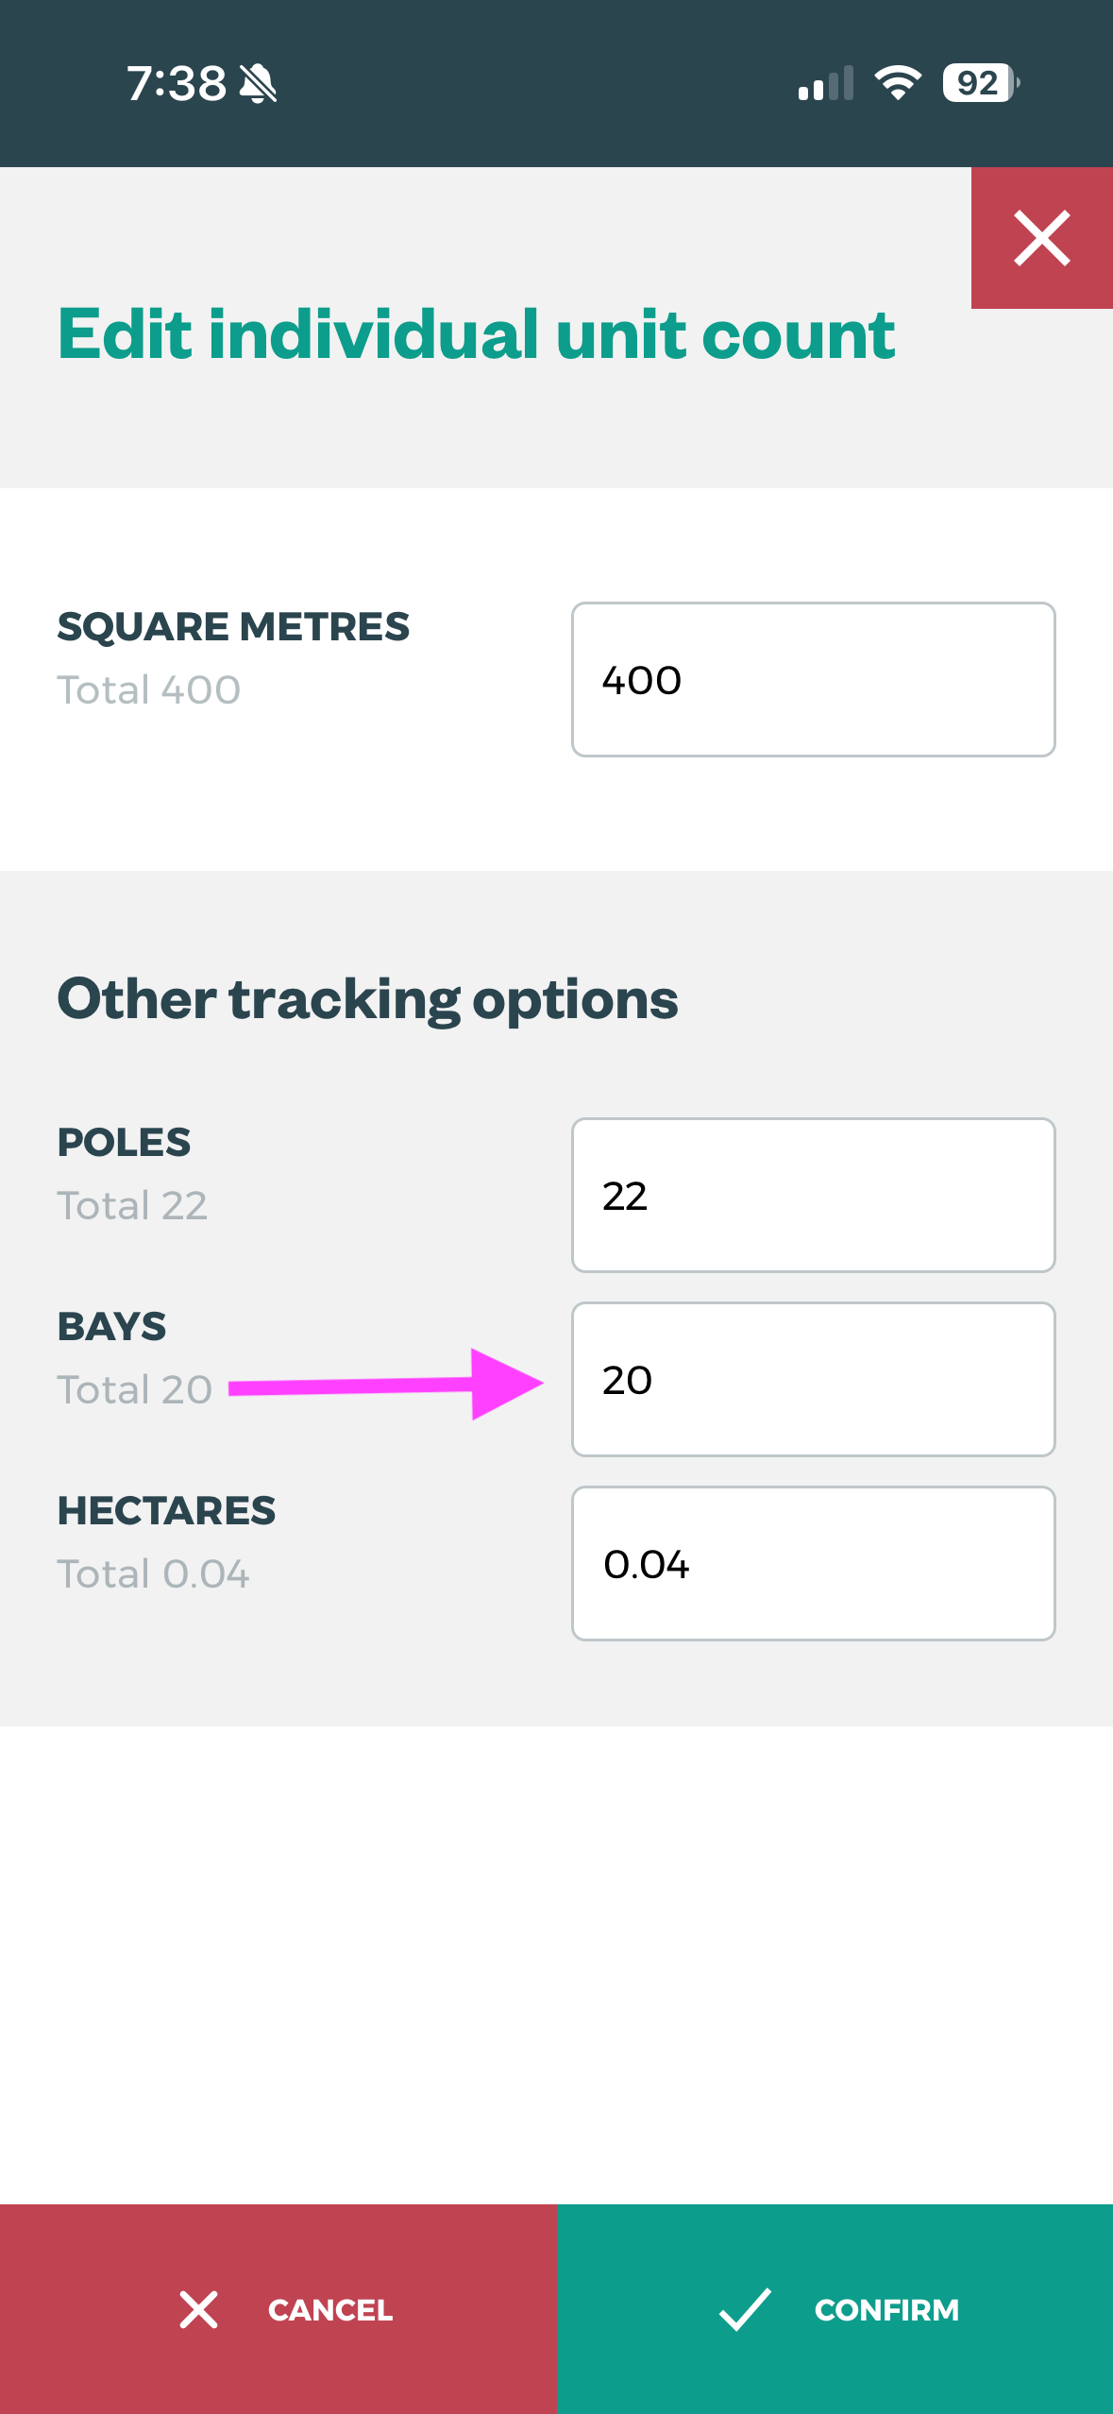Tap the silent mode bell icon

coord(258,83)
